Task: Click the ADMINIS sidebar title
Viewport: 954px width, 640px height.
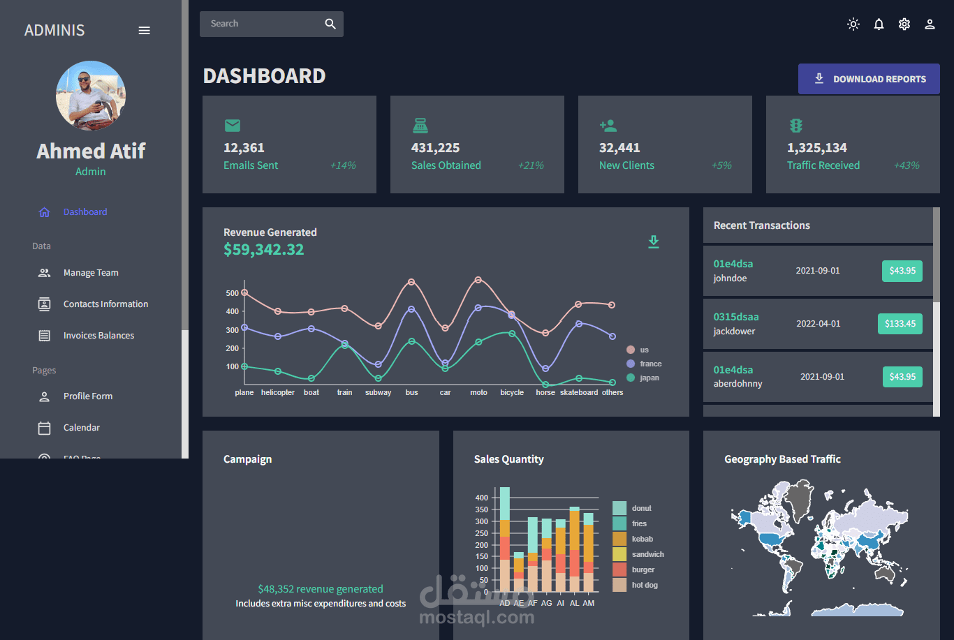Action: coord(54,31)
